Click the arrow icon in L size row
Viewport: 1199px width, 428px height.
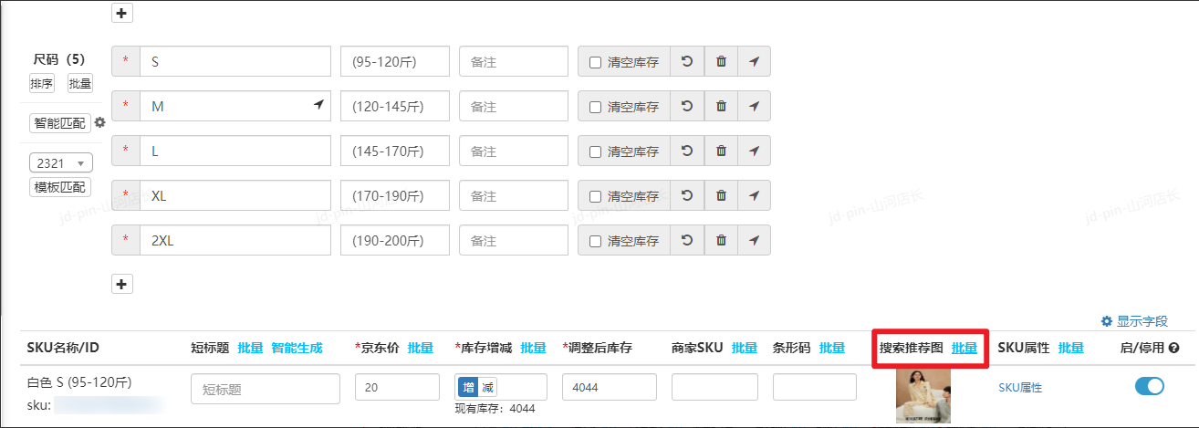(754, 151)
